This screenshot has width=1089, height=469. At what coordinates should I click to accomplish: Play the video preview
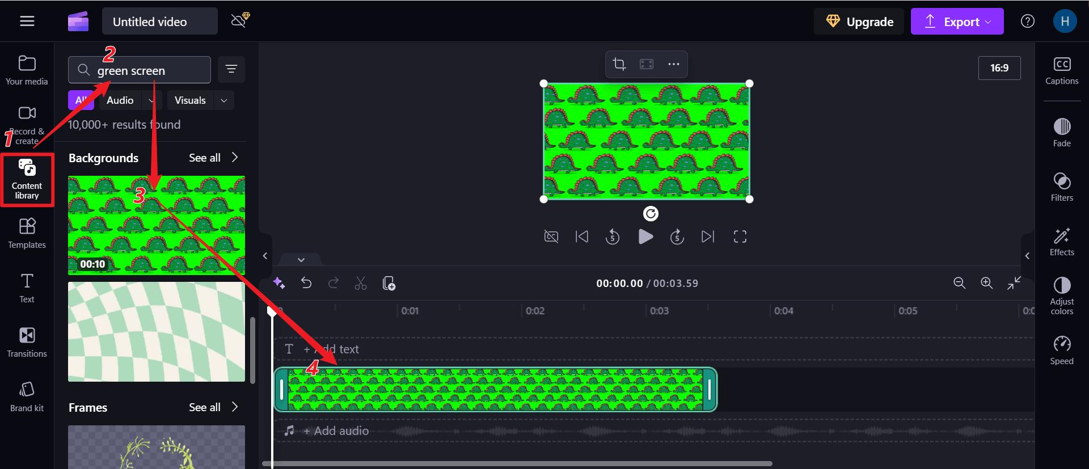point(645,236)
